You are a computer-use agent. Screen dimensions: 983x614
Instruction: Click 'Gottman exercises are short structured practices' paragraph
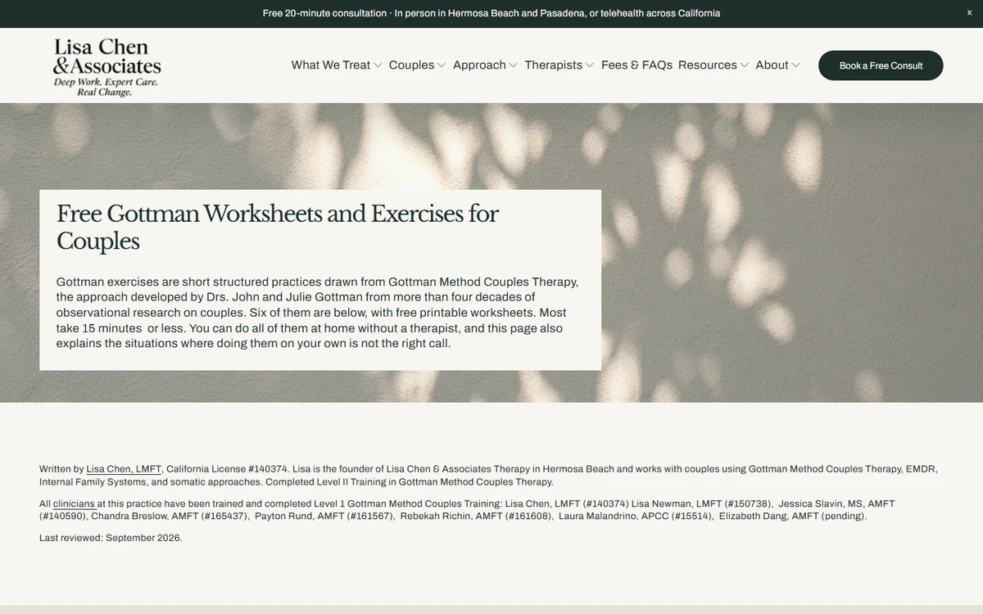click(318, 312)
